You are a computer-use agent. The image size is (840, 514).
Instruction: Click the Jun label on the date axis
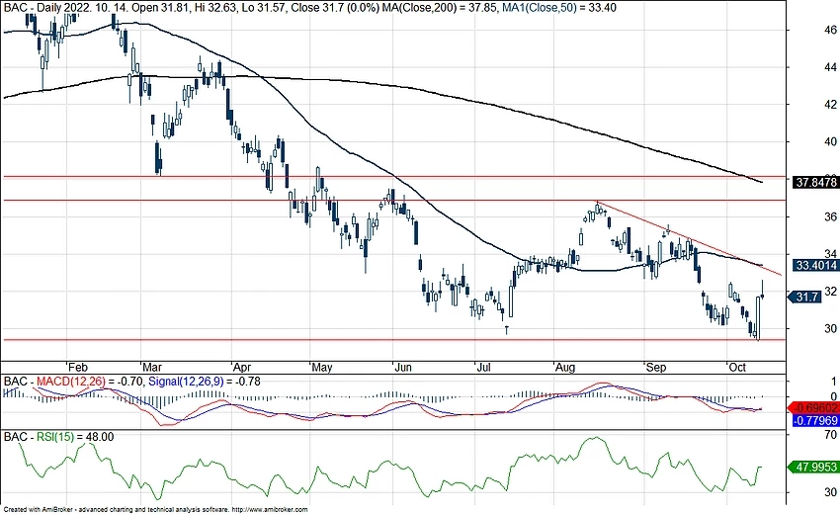403,367
